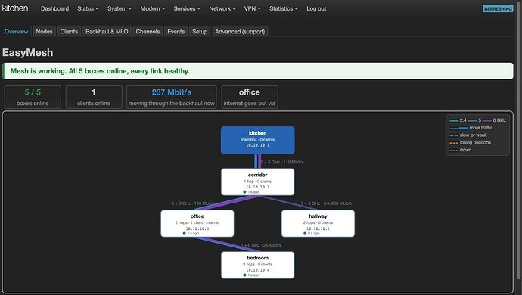Click the office node IP 10.10.10.5
Screen dimensions: 522x295
tap(197, 228)
